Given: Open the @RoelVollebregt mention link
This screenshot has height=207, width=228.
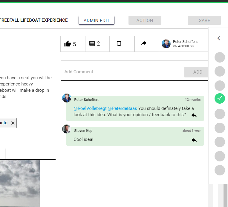Looking at the screenshot, I should tap(90, 108).
